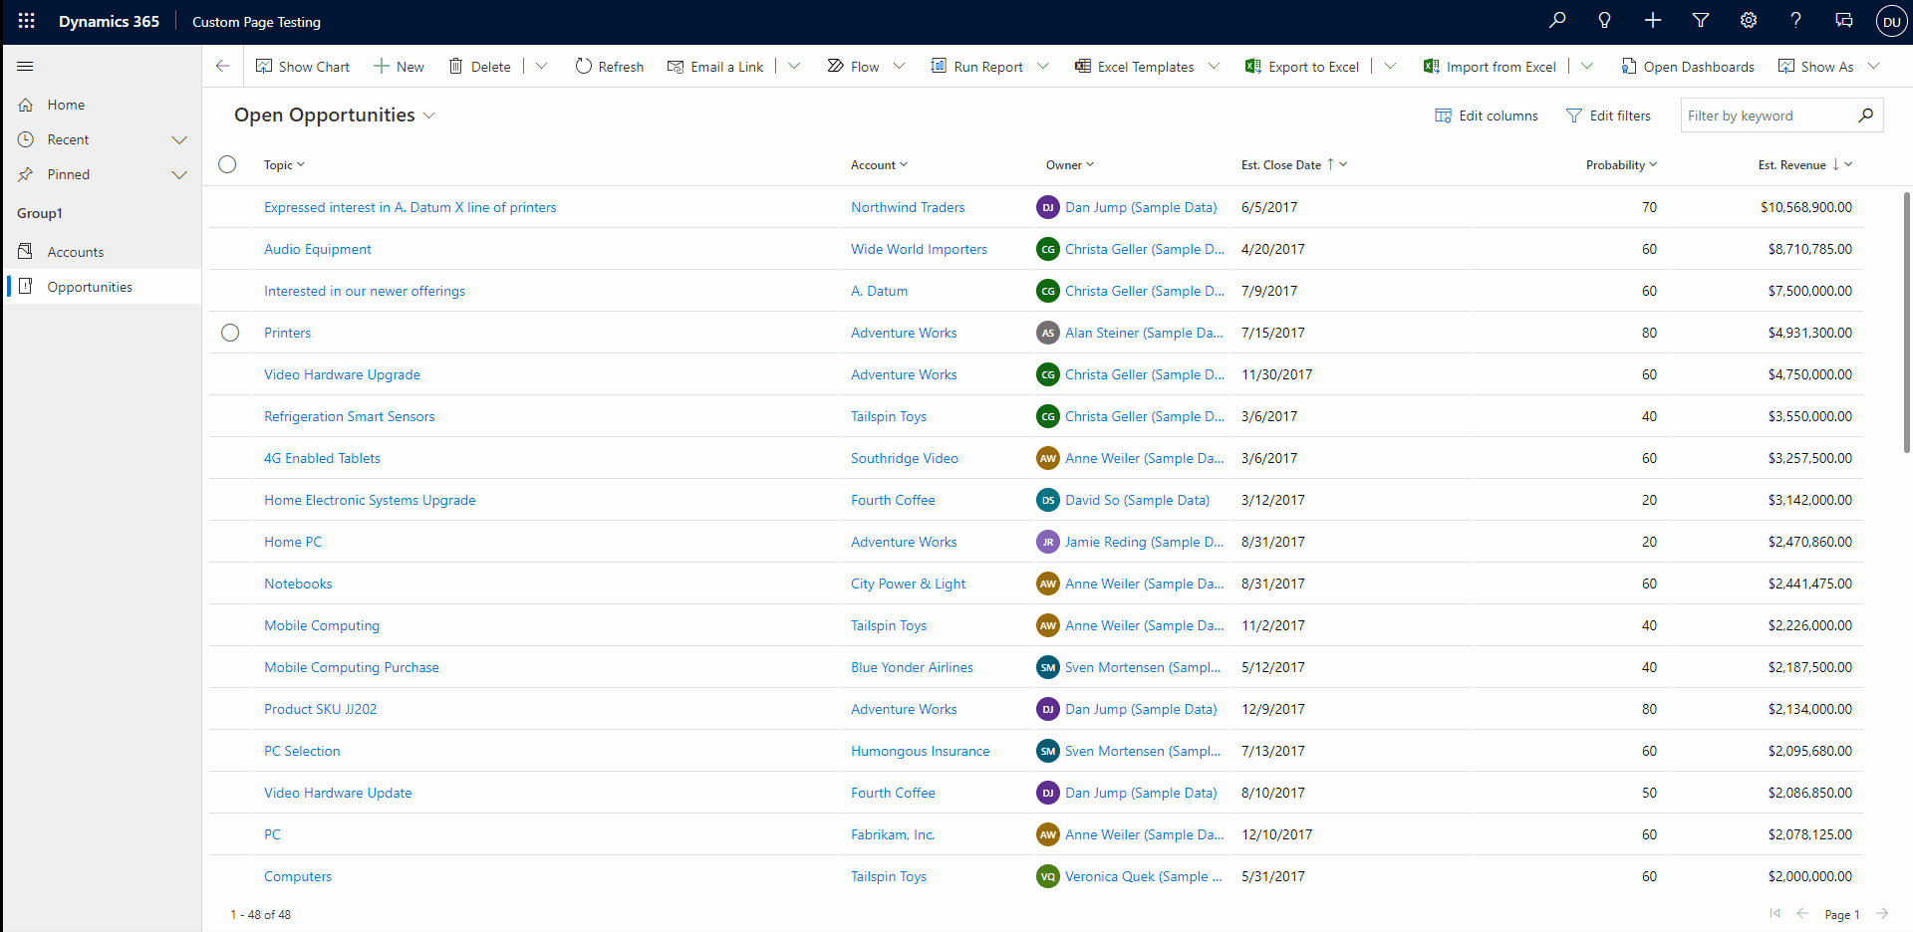The image size is (1913, 932).
Task: Expand the Pinned section in the sidebar
Action: [x=179, y=174]
